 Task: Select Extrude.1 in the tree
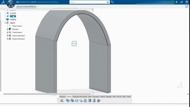tap(15, 29)
